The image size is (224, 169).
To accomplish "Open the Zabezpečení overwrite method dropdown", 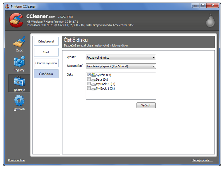I will (121, 66).
